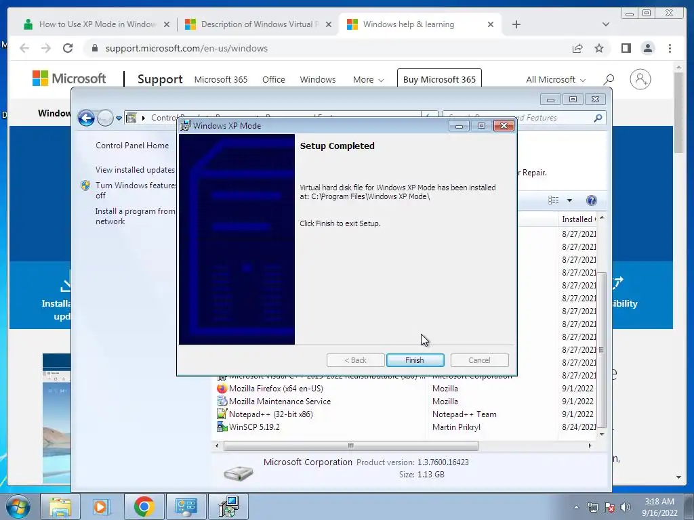Open the Windows Start menu
The height and width of the screenshot is (520, 694).
[18, 506]
